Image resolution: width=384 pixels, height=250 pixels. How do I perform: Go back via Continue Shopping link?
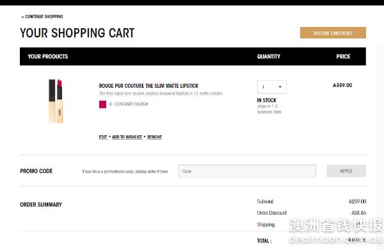point(42,17)
